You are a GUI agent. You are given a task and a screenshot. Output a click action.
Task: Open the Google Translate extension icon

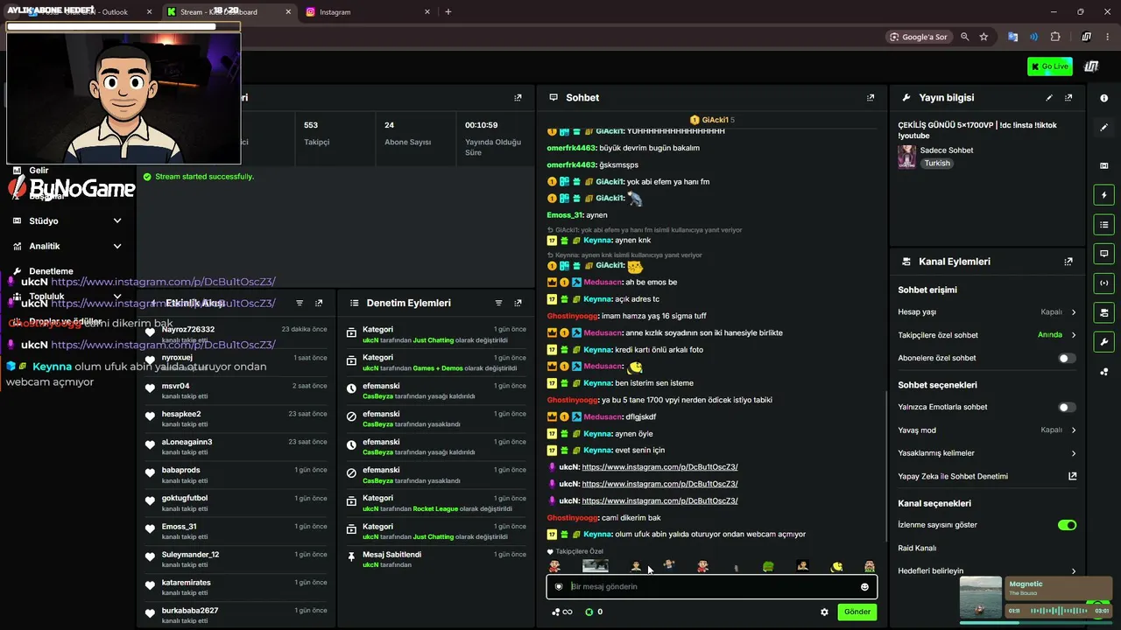(1013, 37)
